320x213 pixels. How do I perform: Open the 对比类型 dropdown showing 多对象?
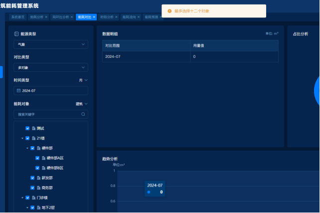pyautogui.click(x=50, y=67)
